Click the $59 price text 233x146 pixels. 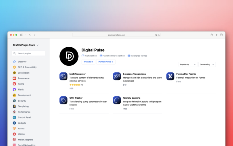coord(71,88)
